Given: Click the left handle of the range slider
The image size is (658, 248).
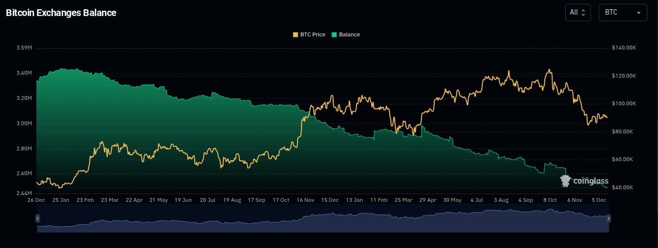Looking at the screenshot, I should (x=37, y=218).
